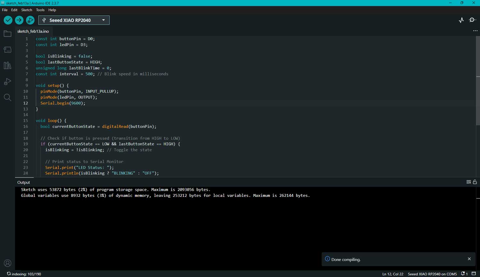Open the Edit menu
The image size is (480, 277).
coord(14,10)
